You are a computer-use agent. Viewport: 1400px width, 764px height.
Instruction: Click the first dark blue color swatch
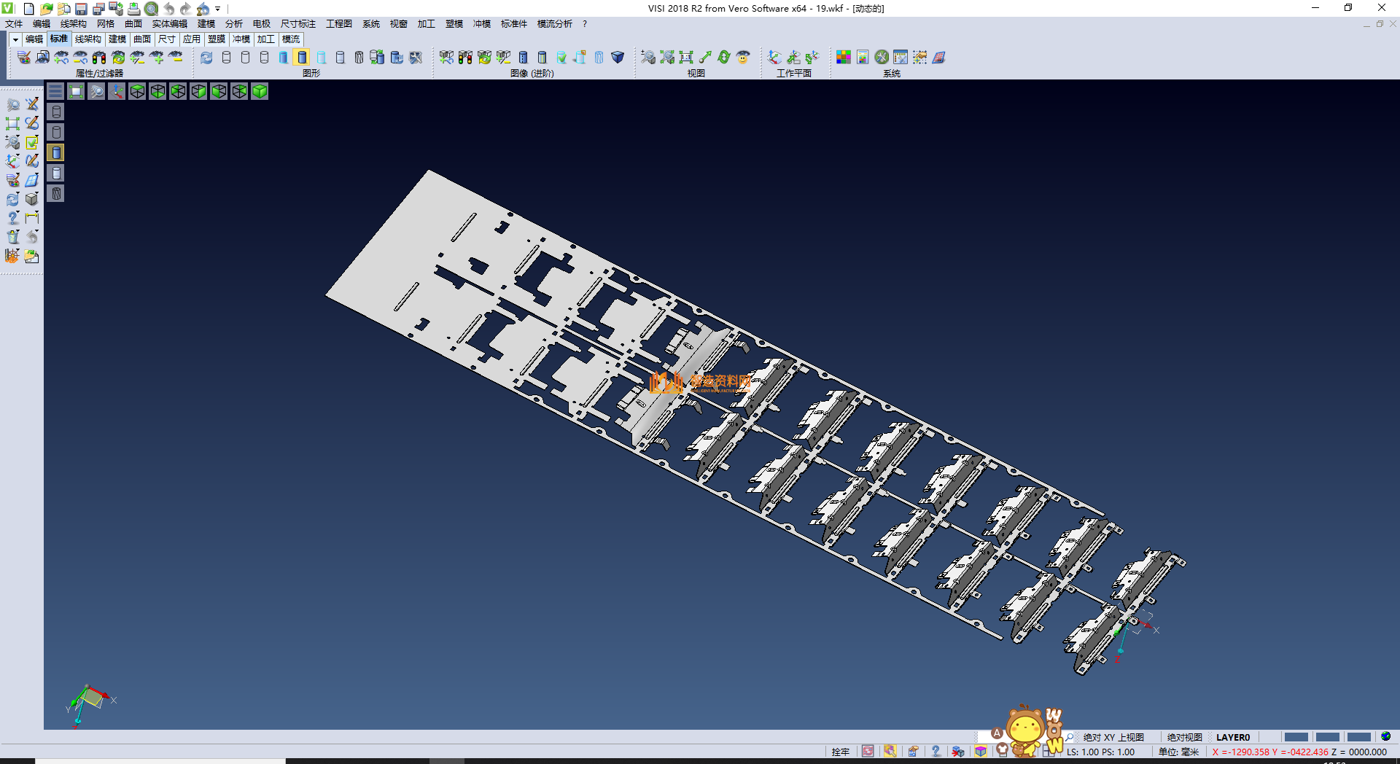point(1296,737)
